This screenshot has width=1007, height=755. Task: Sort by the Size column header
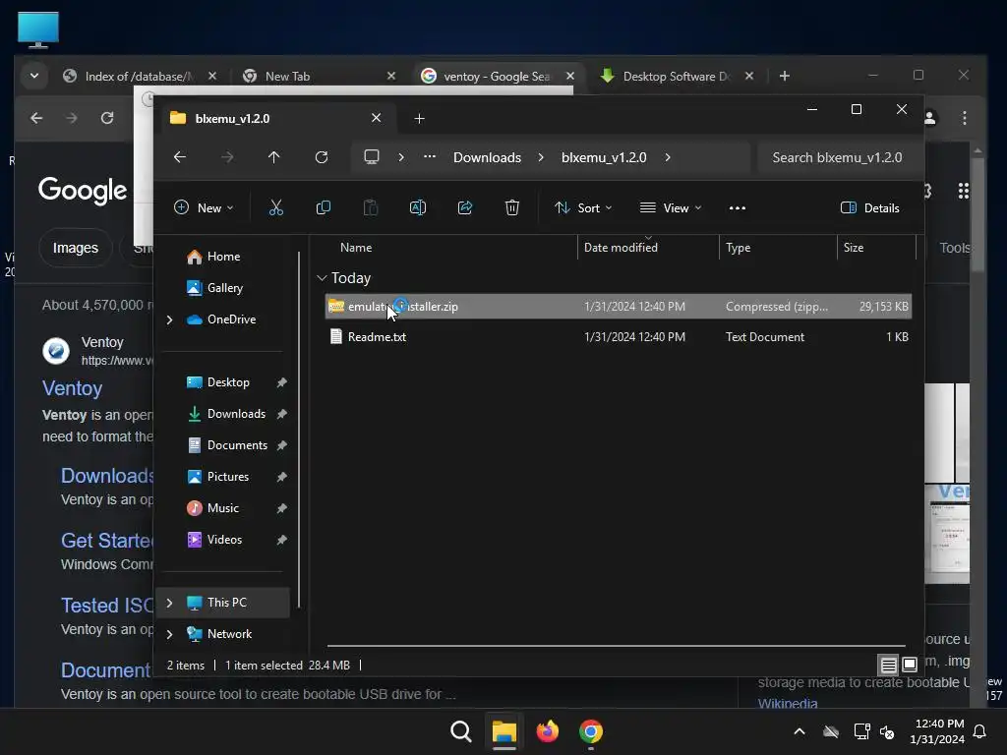853,248
